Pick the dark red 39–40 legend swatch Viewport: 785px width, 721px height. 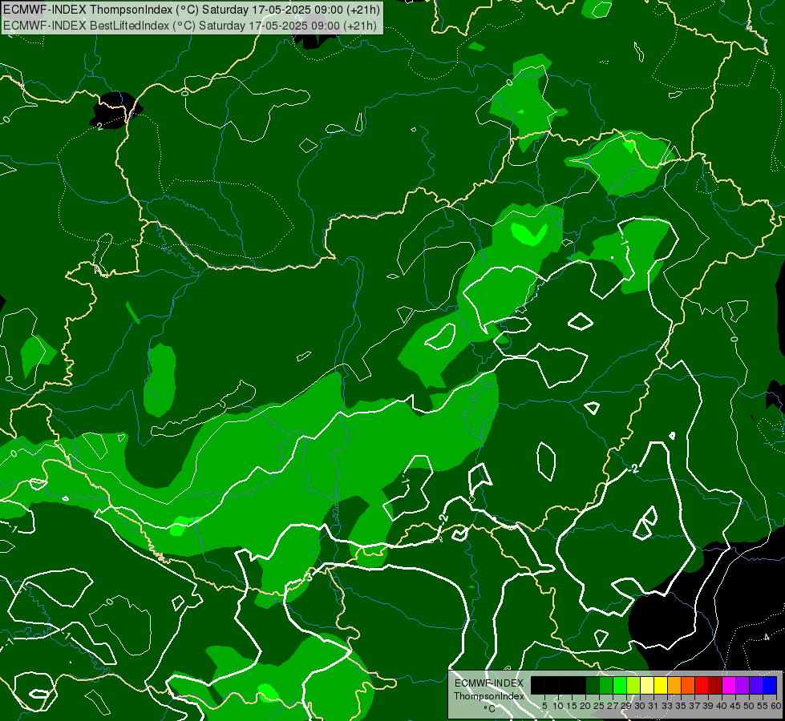coord(715,685)
